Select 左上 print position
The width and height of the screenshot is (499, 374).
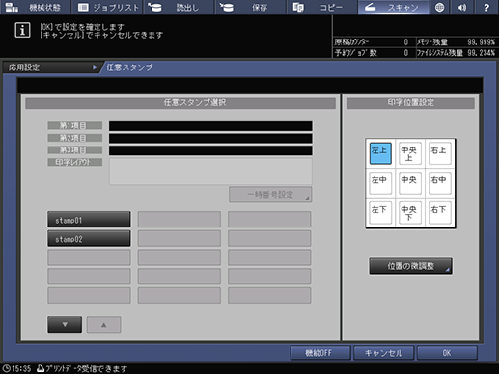380,153
